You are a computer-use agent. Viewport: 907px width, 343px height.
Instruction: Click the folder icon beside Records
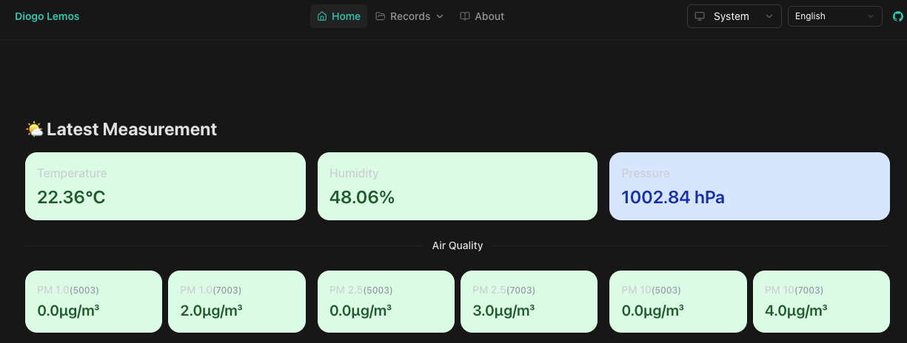[x=381, y=16]
